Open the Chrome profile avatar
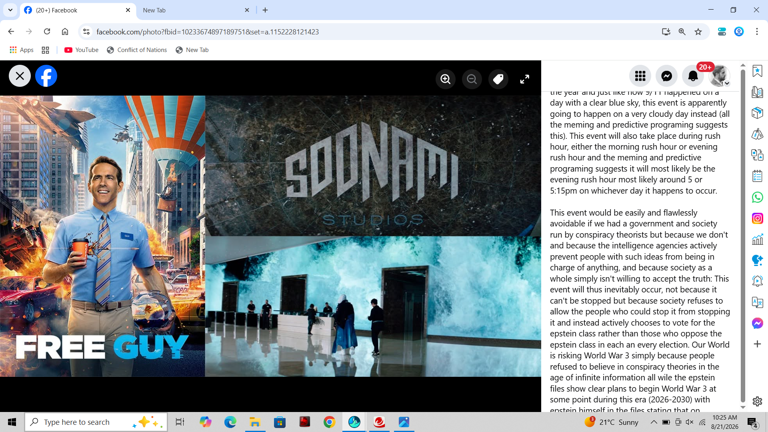768x432 pixels. [739, 32]
